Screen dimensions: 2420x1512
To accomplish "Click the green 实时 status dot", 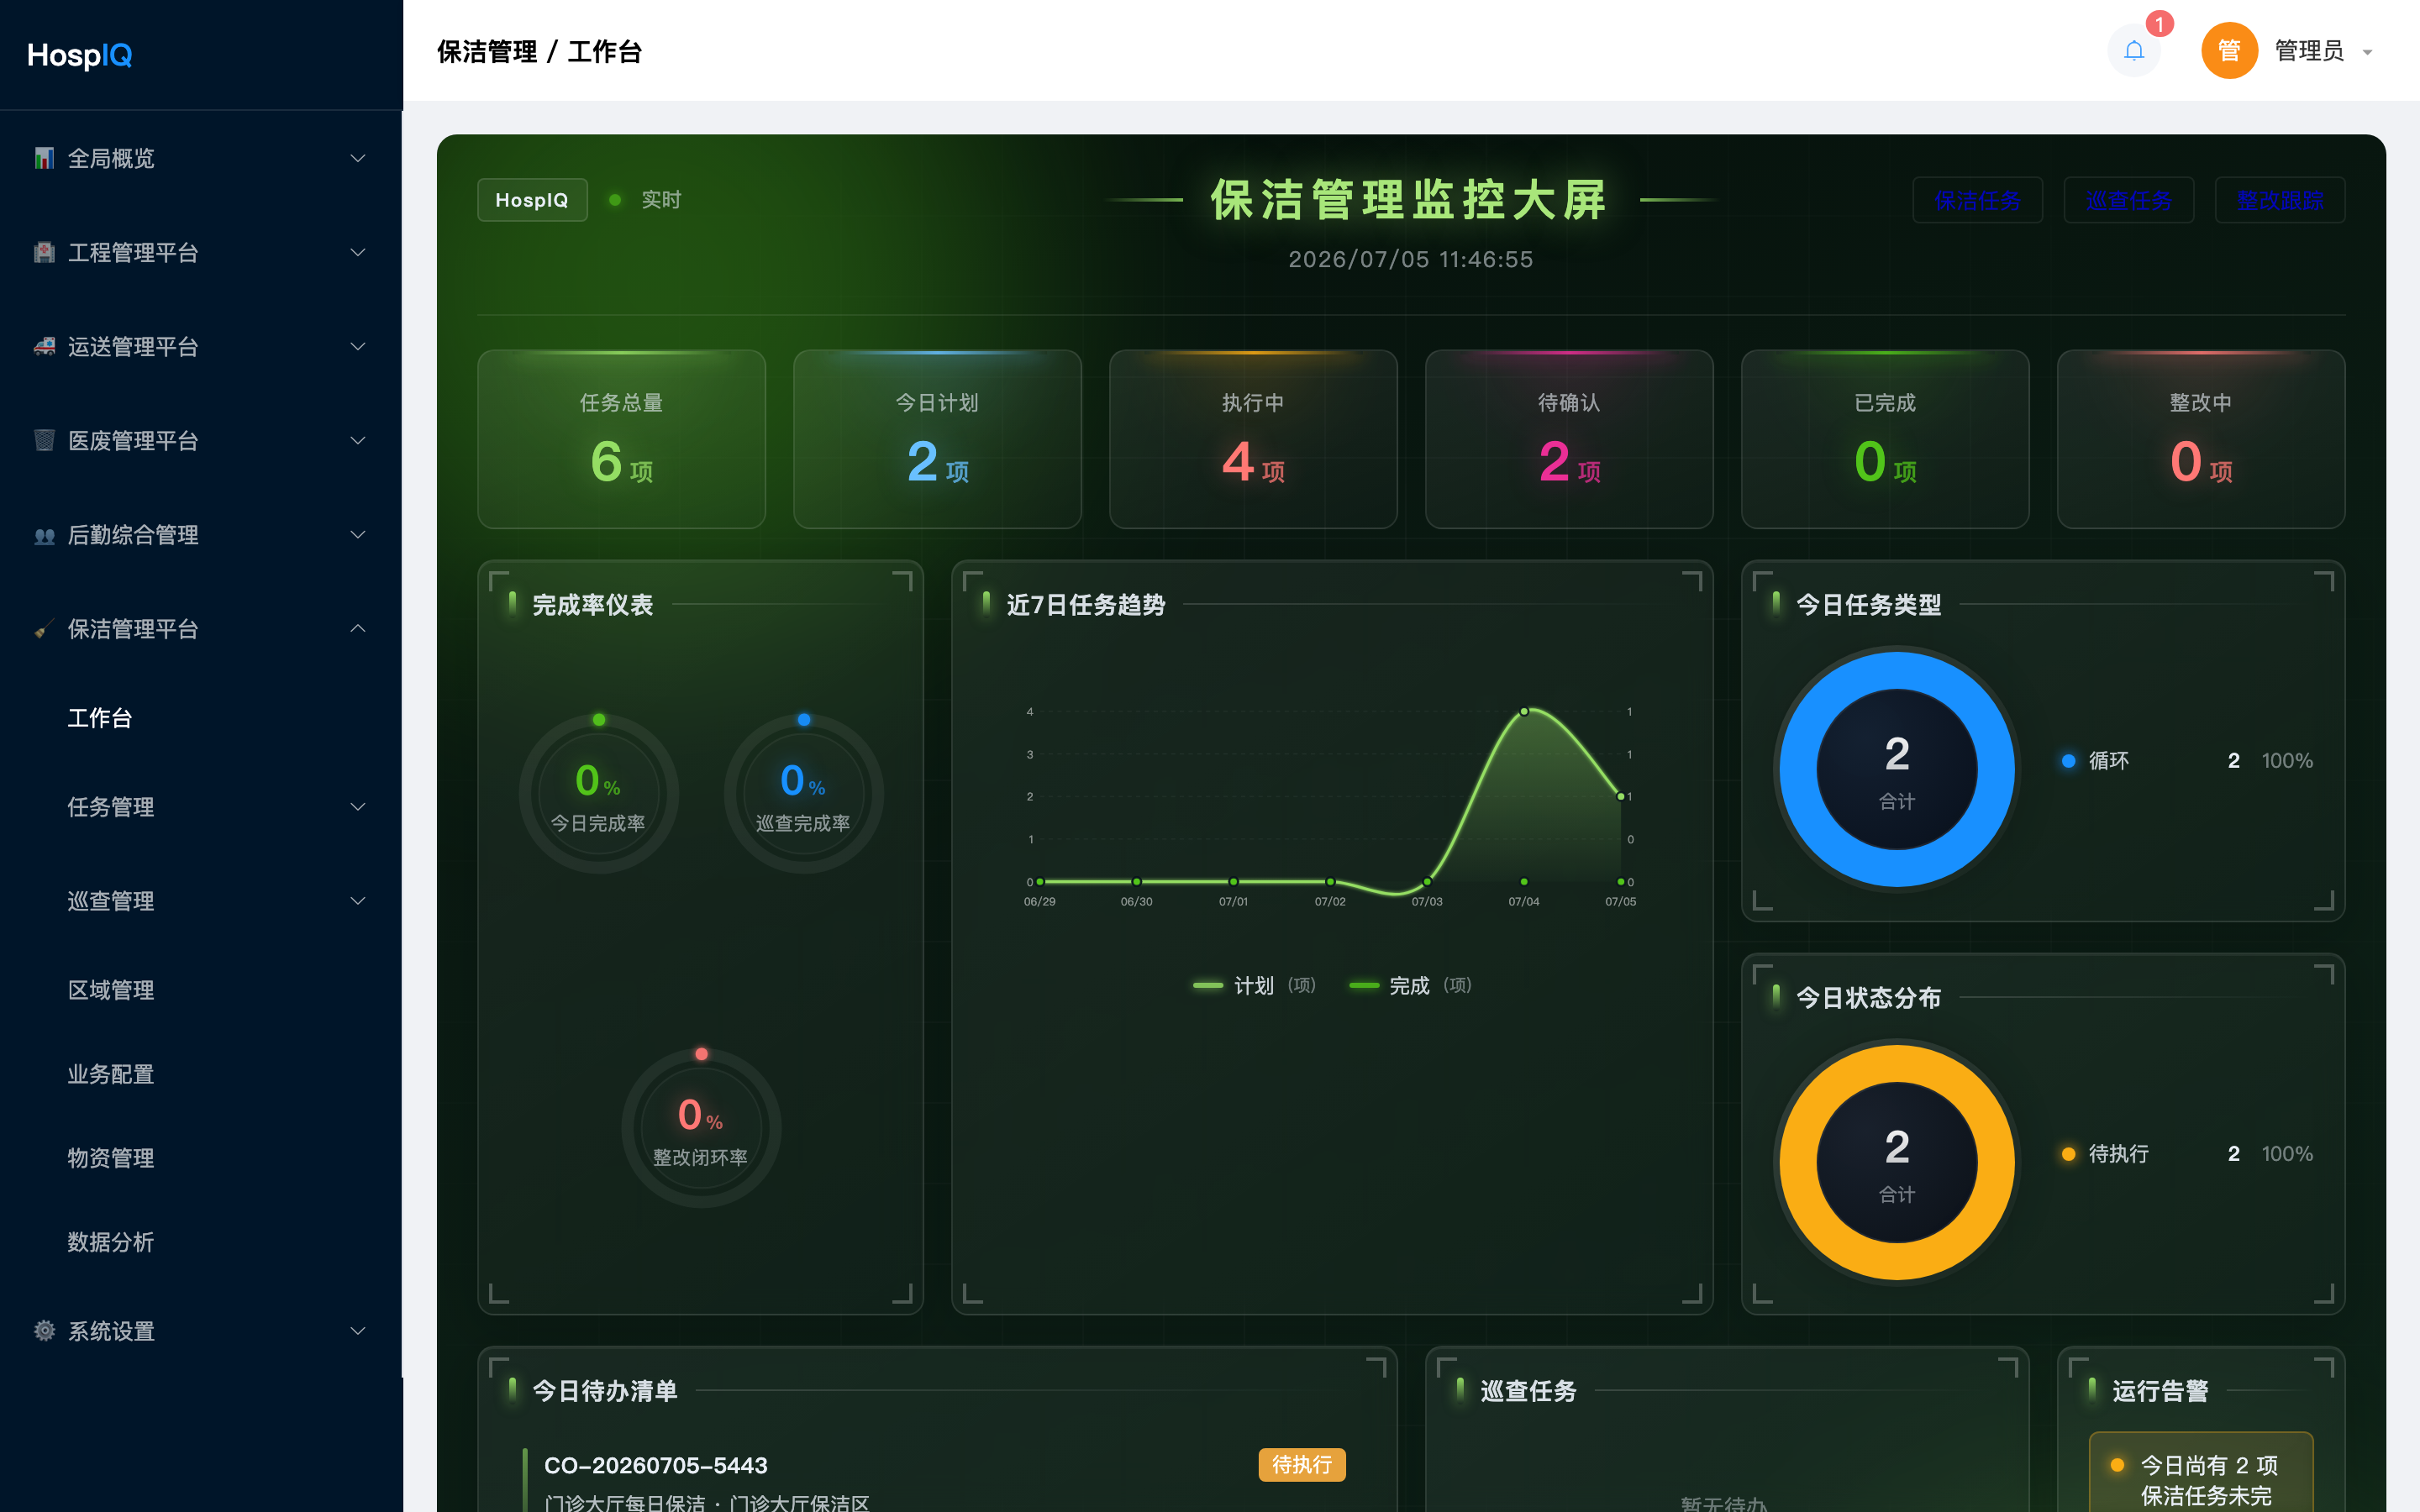I will 615,200.
